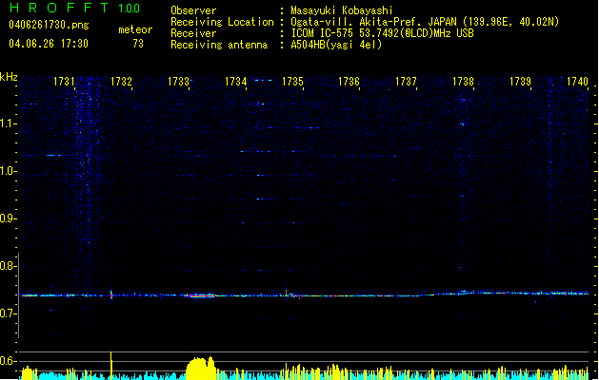
Task: Click time marker 1733
Action: [178, 82]
